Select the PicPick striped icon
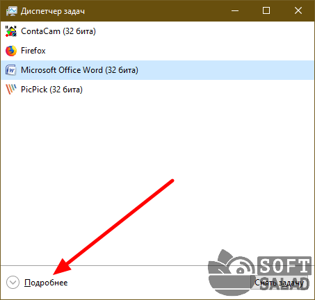The image size is (315, 300). tap(11, 90)
